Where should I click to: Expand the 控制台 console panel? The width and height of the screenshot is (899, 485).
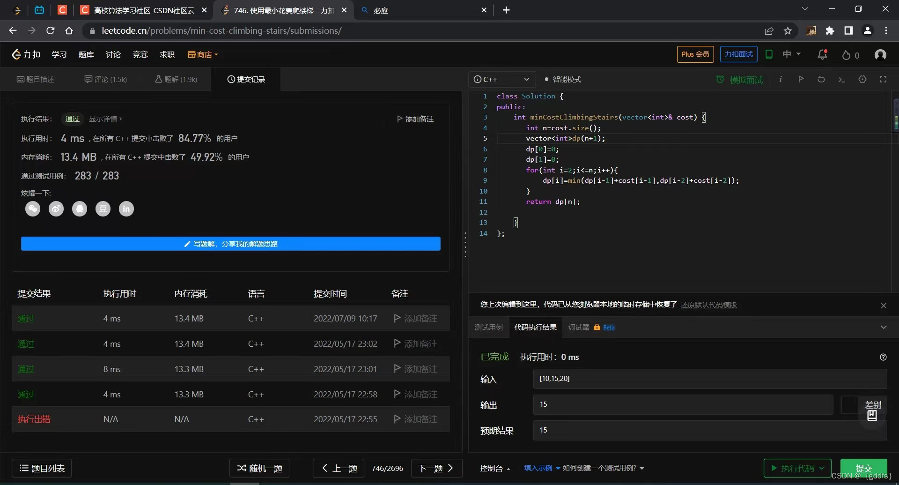tap(495, 468)
